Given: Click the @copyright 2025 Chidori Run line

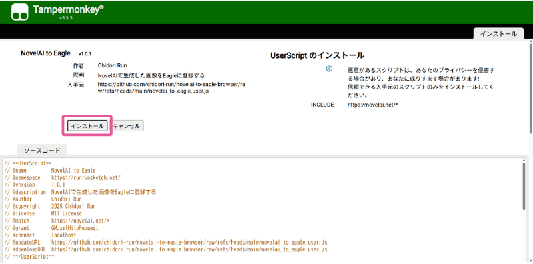Looking at the screenshot, I should click(50, 206).
